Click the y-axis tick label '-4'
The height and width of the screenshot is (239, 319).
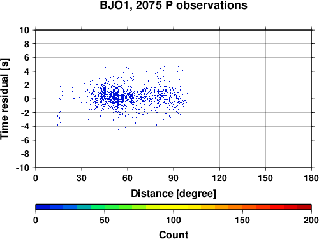tap(25, 126)
